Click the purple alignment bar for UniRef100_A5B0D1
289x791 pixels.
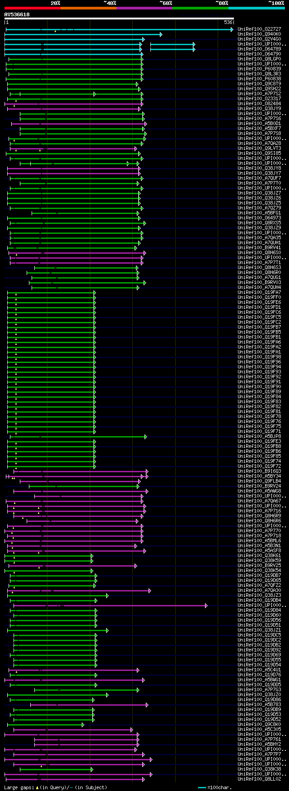click(x=79, y=124)
